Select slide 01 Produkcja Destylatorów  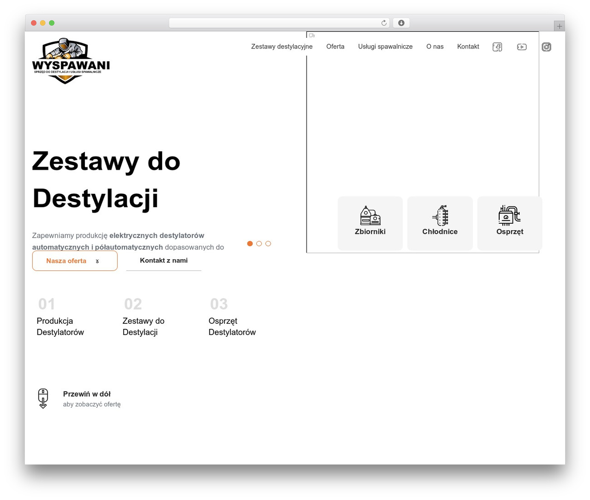[60, 317]
